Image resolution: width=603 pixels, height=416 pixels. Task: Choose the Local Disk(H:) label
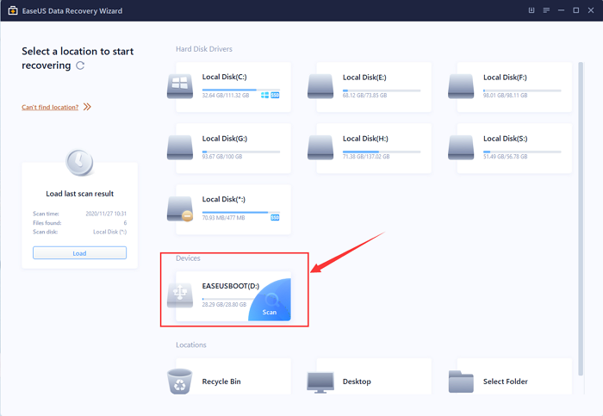click(x=365, y=139)
